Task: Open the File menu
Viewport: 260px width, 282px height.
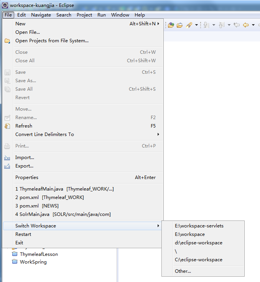Action: tap(8, 15)
